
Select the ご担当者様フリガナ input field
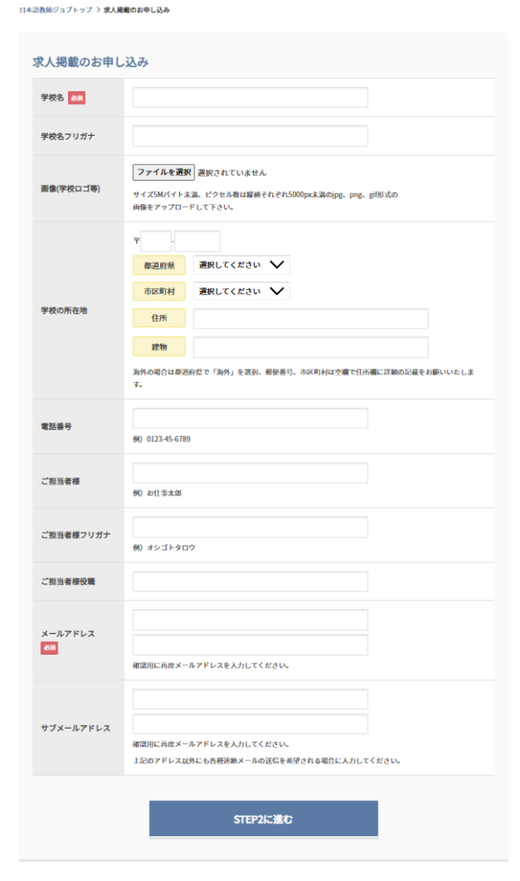(x=250, y=527)
